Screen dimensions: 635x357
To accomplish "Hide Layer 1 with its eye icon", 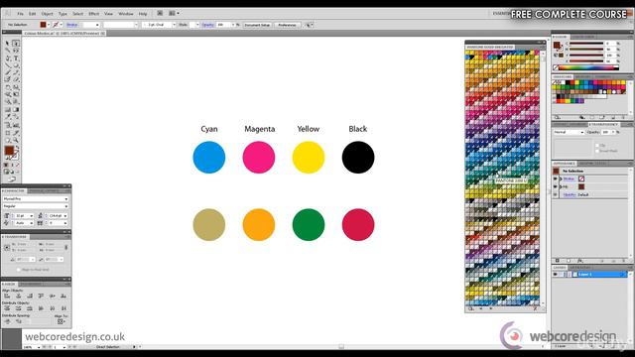I will pyautogui.click(x=556, y=275).
